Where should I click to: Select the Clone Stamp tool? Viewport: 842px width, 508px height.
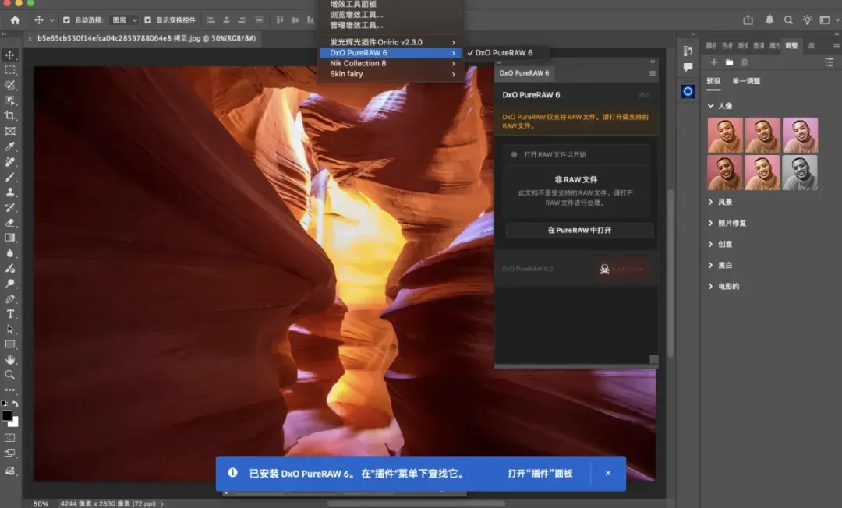pos(9,192)
